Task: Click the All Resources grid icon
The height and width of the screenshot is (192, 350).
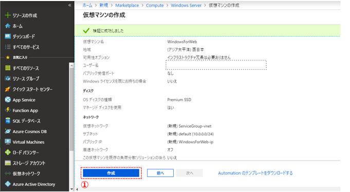Action: [x=8, y=68]
